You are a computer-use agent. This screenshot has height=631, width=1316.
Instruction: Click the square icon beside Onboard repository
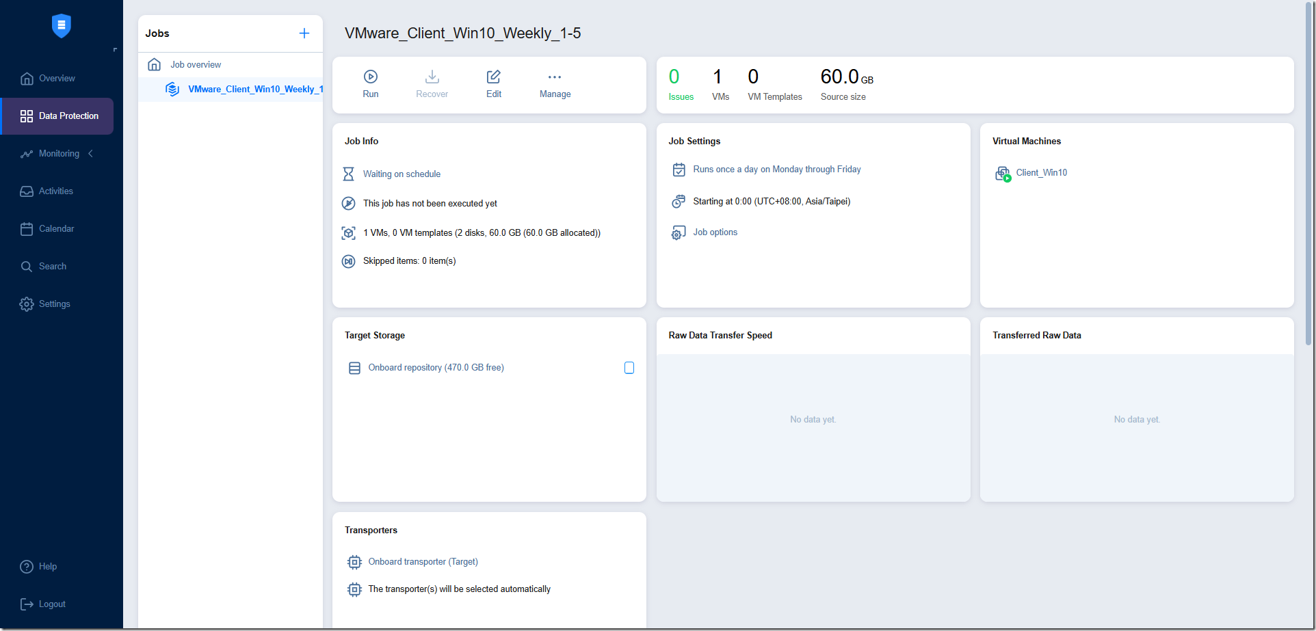click(x=629, y=368)
